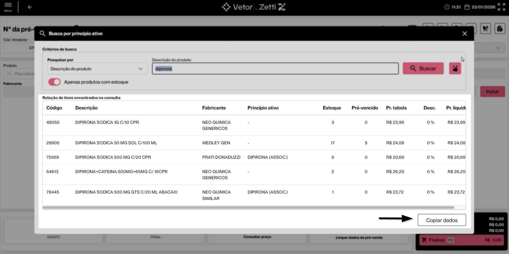This screenshot has width=509, height=254.
Task: Click table price R$ 20,69 in Pr. tabela
Action: pyautogui.click(x=395, y=157)
